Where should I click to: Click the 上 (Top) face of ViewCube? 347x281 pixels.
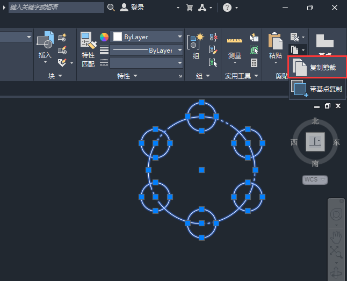(315, 142)
